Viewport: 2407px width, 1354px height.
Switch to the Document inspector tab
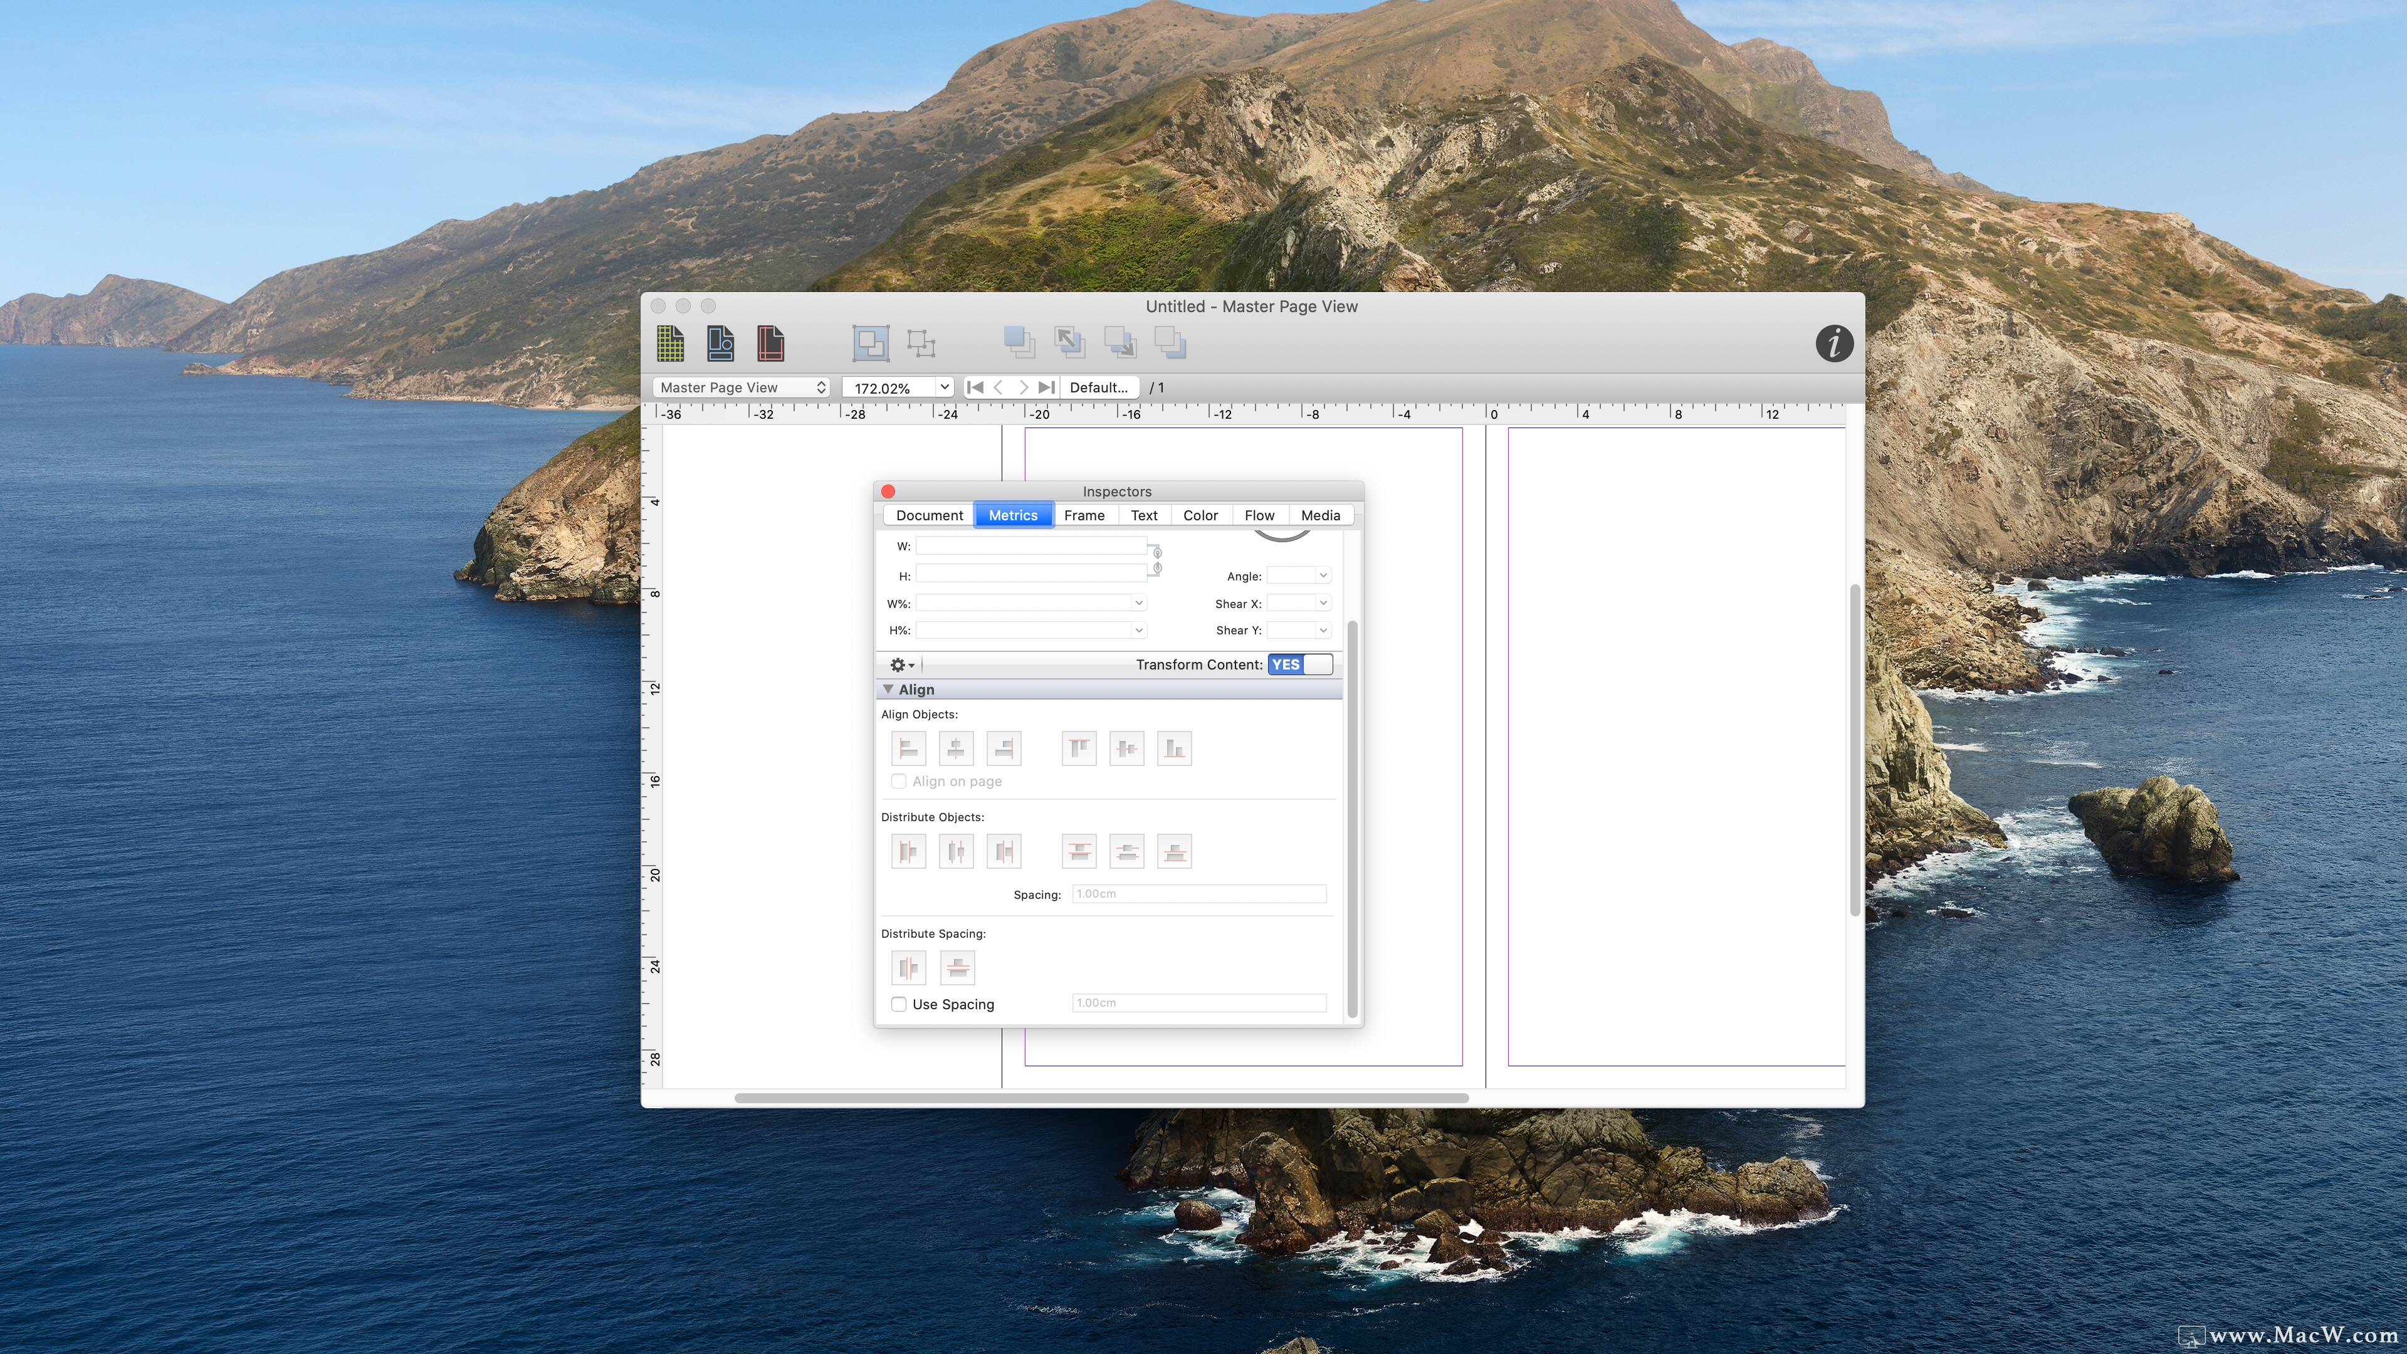929,515
